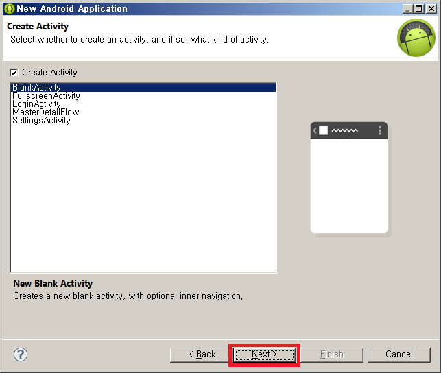Choose MasterDetailFlow template

(x=143, y=112)
